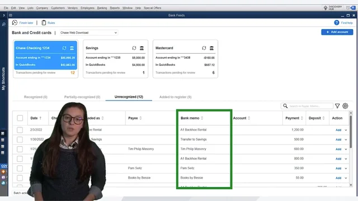358x201 pixels.
Task: Click the sidebar search magnifier icon
Action: click(4, 24)
